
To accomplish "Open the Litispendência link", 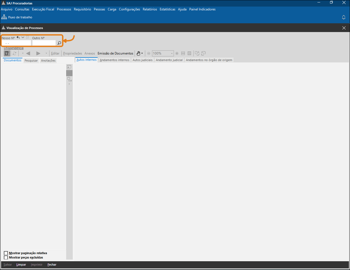I will tap(14, 48).
